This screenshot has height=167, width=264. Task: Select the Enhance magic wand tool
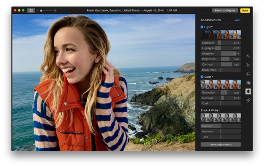pyautogui.click(x=248, y=56)
